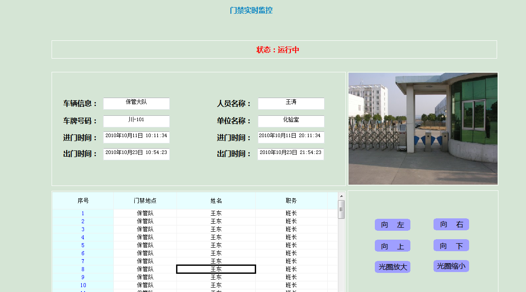Viewport: 526px width, 292px height.
Task: Sort by the 门禁地点 column header
Action: point(145,201)
